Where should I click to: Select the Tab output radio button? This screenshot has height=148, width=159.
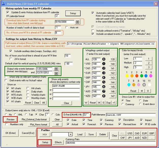coord(26,114)
